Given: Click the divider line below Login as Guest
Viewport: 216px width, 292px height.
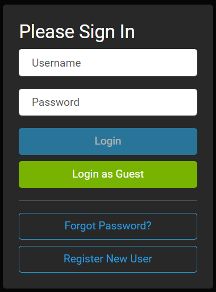Looking at the screenshot, I should [x=108, y=200].
